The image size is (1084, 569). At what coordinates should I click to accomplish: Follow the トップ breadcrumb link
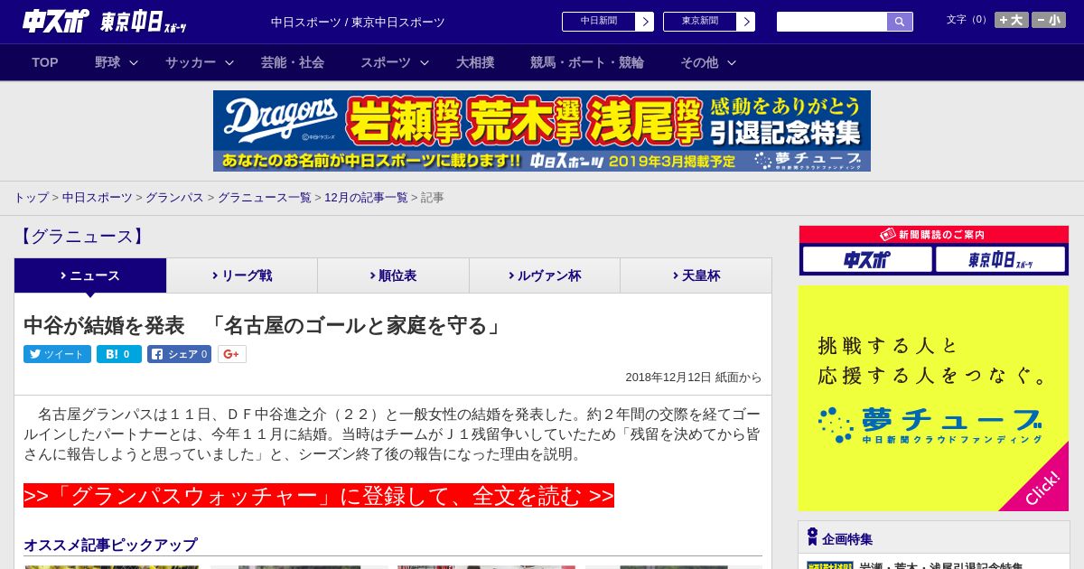click(31, 197)
